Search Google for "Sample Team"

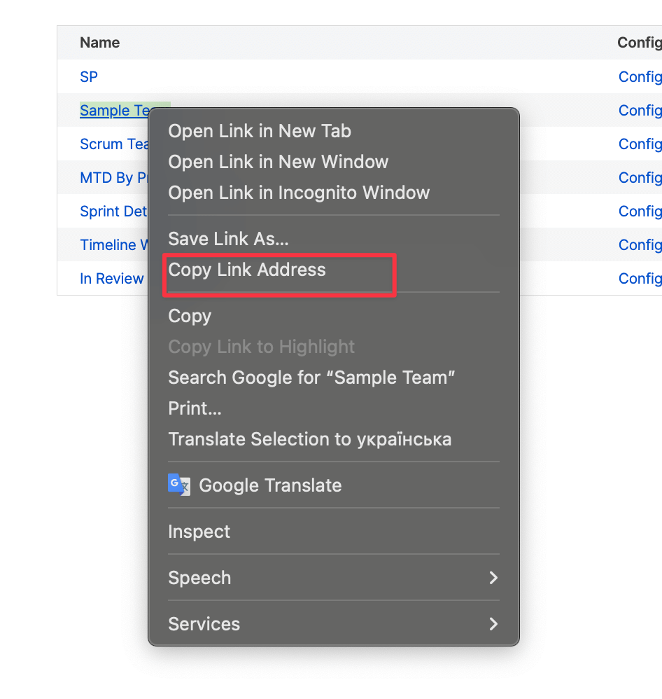(x=311, y=378)
